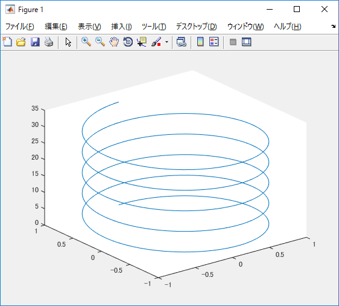This screenshot has width=339, height=306.
Task: Open the 表示(V) menu
Action: 89,27
